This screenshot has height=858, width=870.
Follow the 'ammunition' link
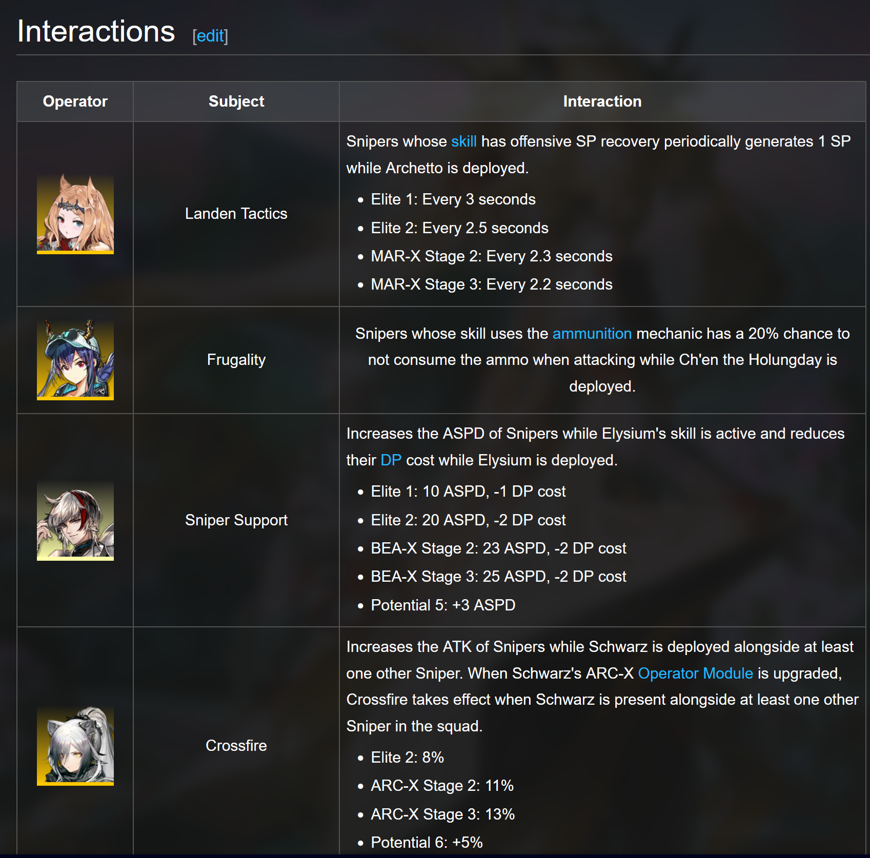592,334
